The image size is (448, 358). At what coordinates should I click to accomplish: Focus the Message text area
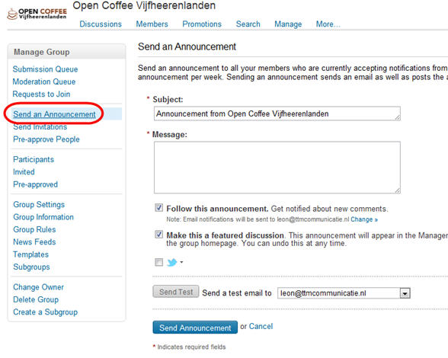pyautogui.click(x=277, y=168)
